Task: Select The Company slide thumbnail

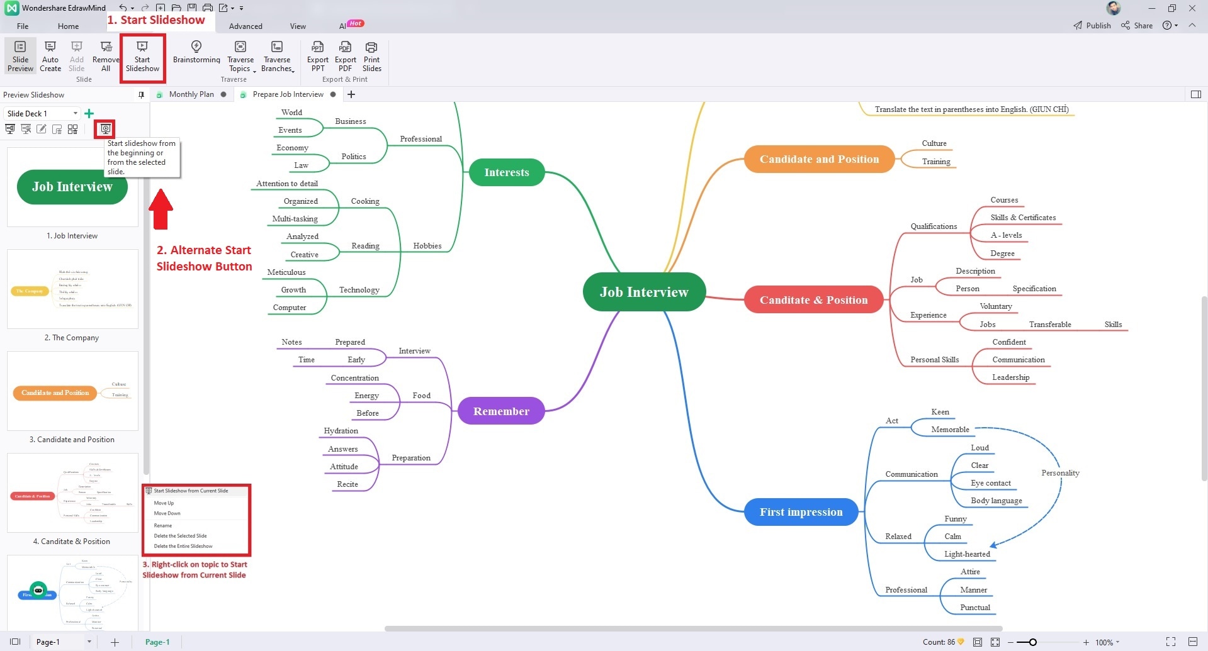Action: [72, 289]
